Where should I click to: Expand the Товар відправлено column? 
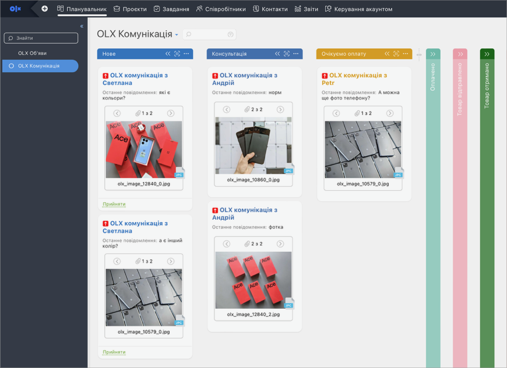(460, 54)
